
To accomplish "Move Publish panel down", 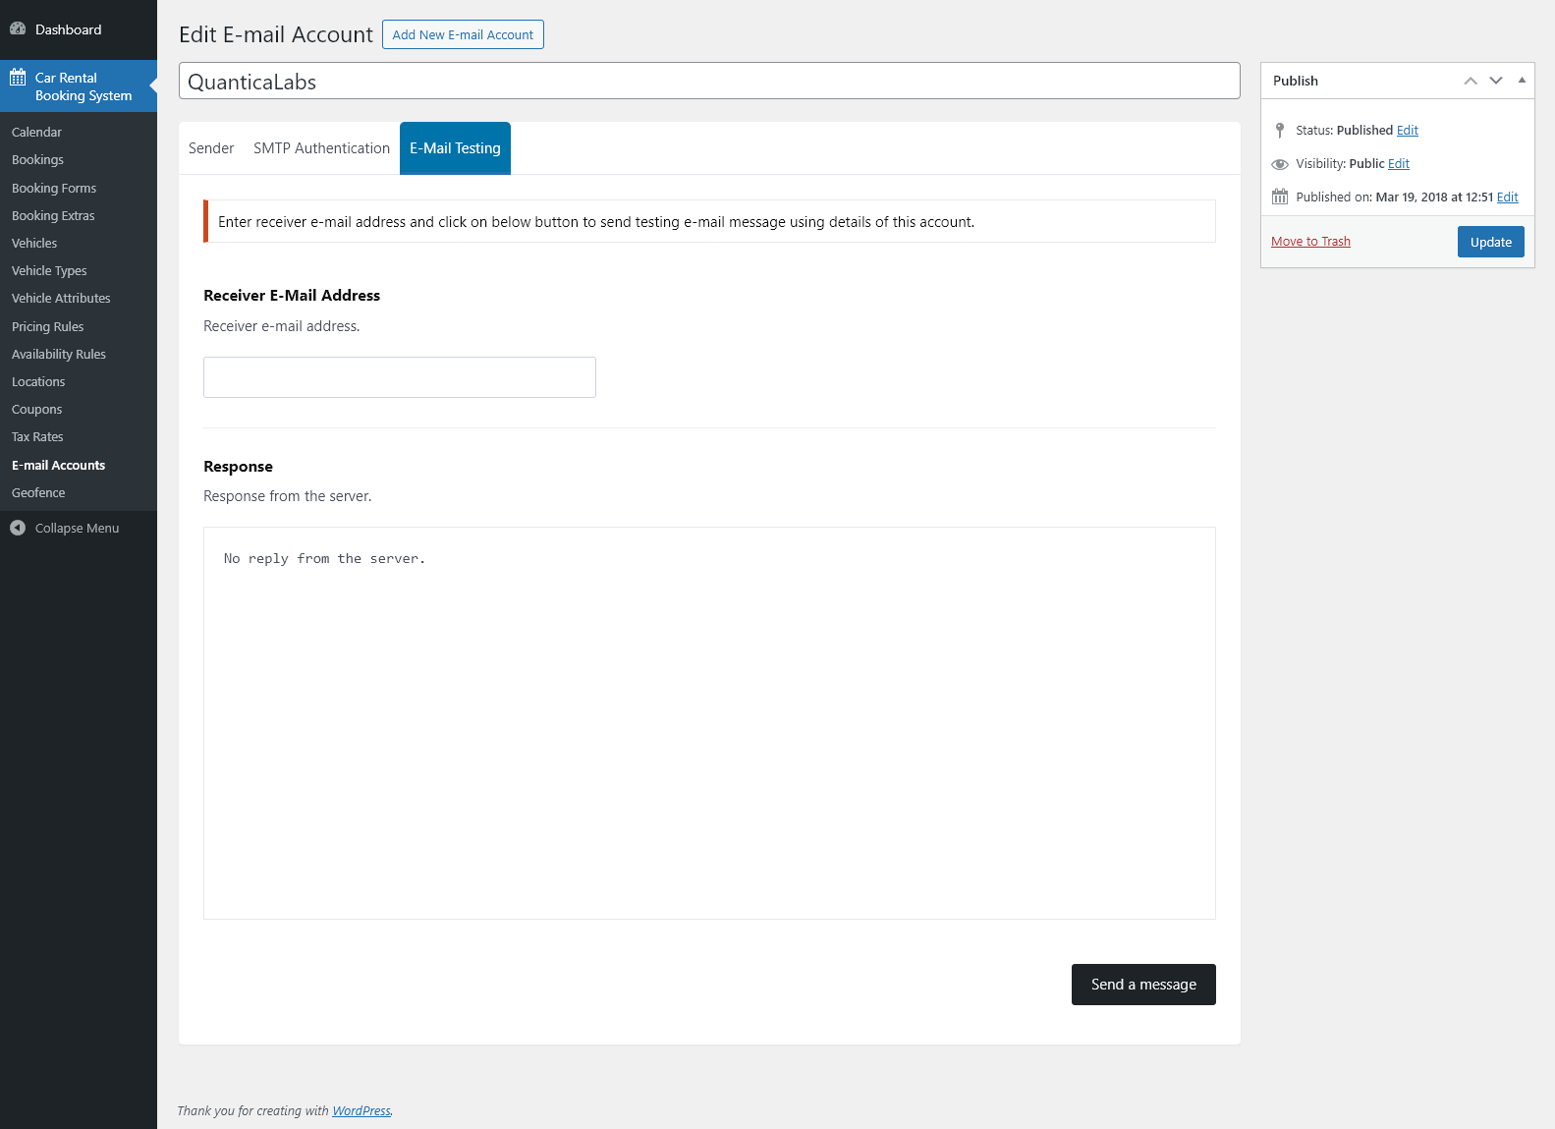I will (1495, 81).
